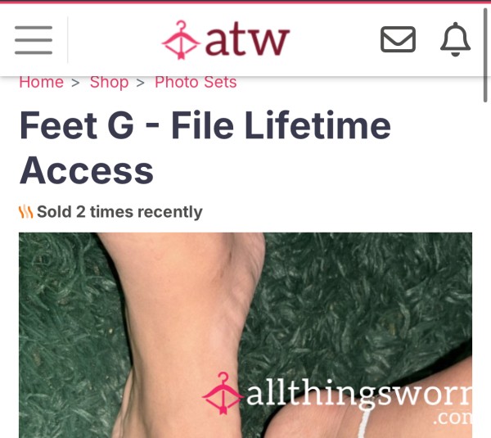Open the Shop breadcrumb link

(110, 83)
